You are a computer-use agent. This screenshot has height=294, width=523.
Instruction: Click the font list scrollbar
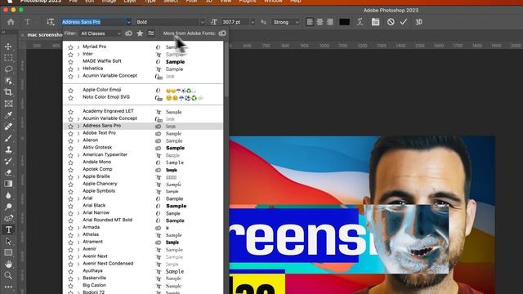click(x=226, y=70)
